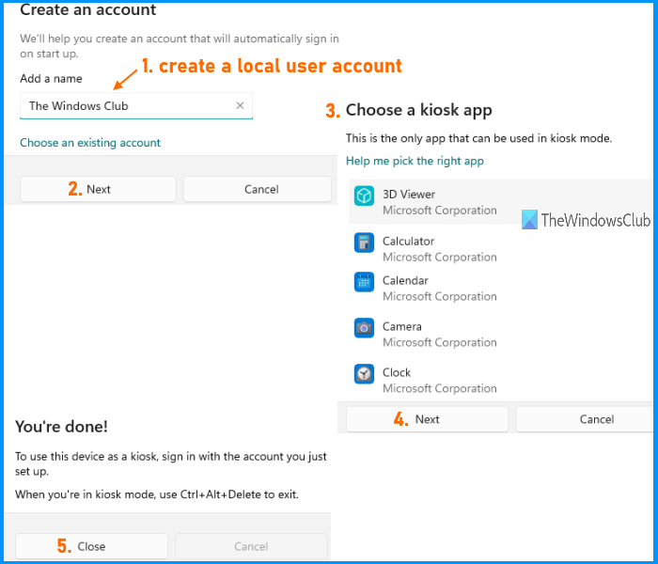Open the Choose an existing account link
The width and height of the screenshot is (658, 564).
90,143
